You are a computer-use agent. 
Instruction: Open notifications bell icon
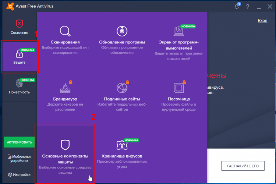[237, 6]
